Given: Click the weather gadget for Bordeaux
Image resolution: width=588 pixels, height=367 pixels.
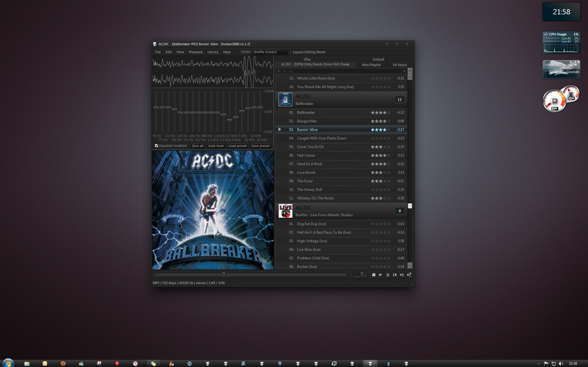Looking at the screenshot, I should pos(561,69).
